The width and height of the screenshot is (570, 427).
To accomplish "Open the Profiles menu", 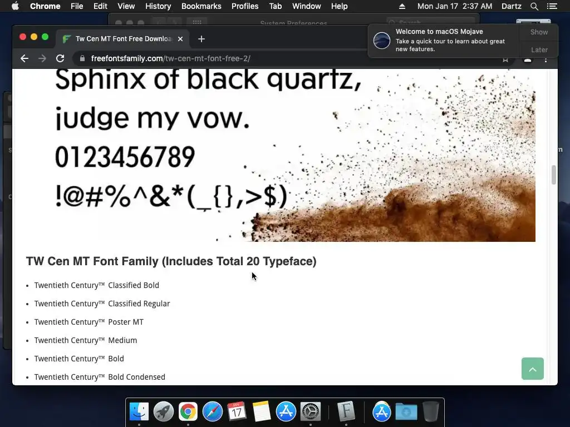I will tap(245, 6).
